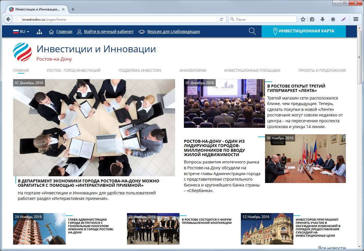
Task: Open the bookmarks list icon
Action: point(312,20)
